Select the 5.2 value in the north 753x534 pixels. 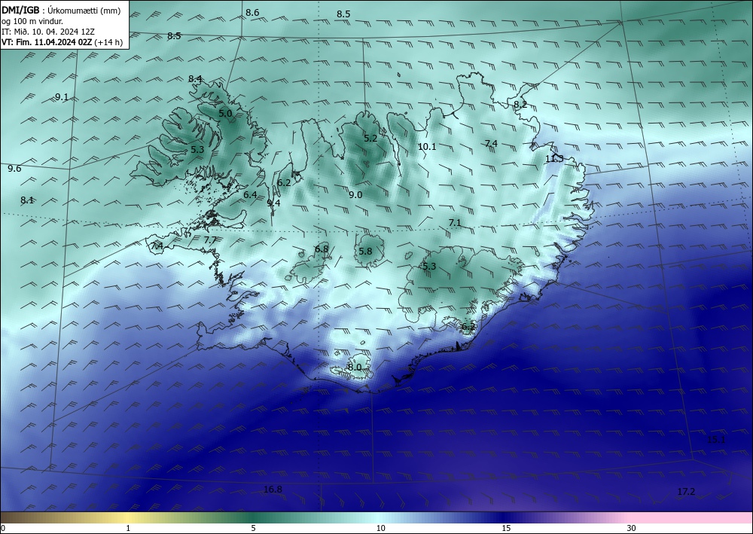tap(370, 139)
